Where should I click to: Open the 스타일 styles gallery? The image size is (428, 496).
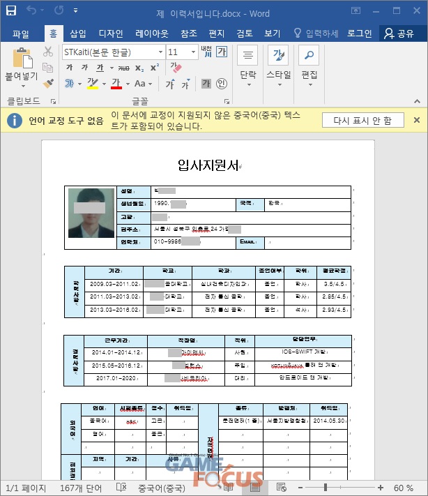279,66
